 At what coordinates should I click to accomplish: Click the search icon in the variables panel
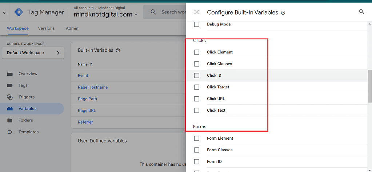point(361,12)
